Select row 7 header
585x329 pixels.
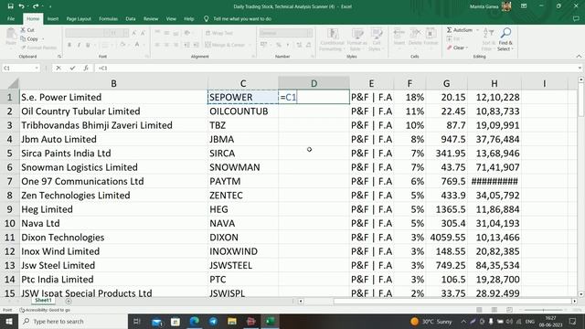point(9,181)
